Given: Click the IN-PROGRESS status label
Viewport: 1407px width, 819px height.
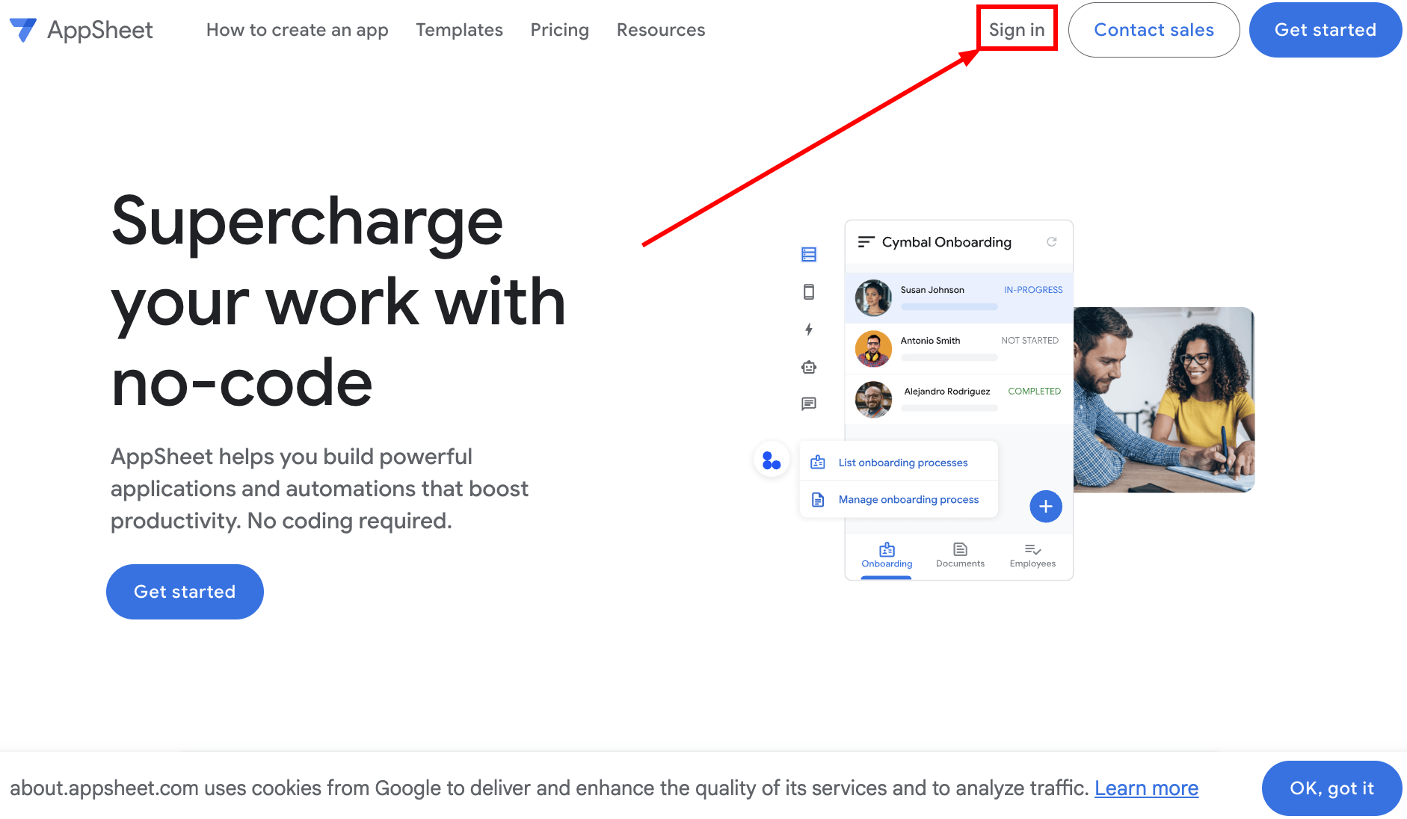Looking at the screenshot, I should click(1033, 290).
